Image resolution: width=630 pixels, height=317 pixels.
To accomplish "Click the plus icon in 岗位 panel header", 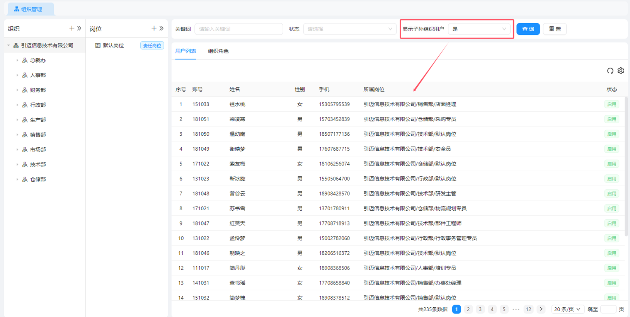I will pyautogui.click(x=154, y=28).
